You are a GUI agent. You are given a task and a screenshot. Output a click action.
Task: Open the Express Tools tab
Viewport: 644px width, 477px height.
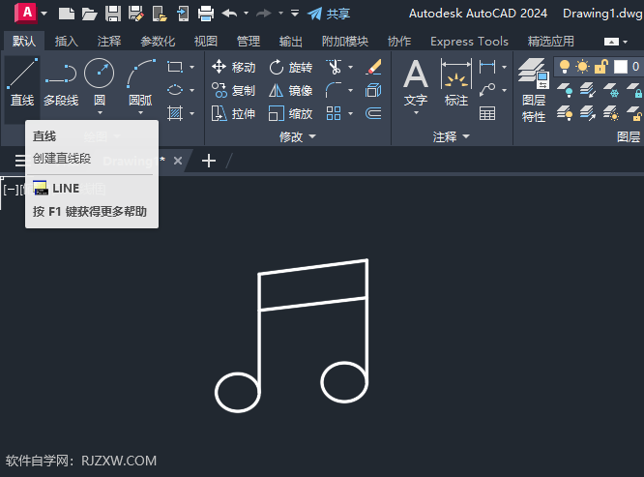pos(469,41)
